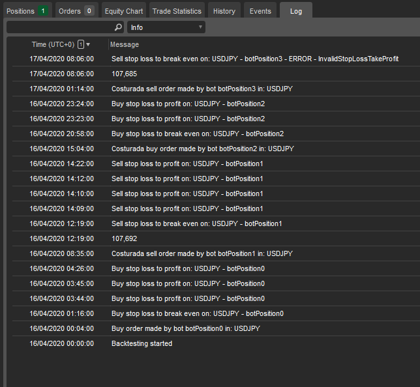This screenshot has height=387, width=420.
Task: Click the Message column header
Action: [x=125, y=44]
